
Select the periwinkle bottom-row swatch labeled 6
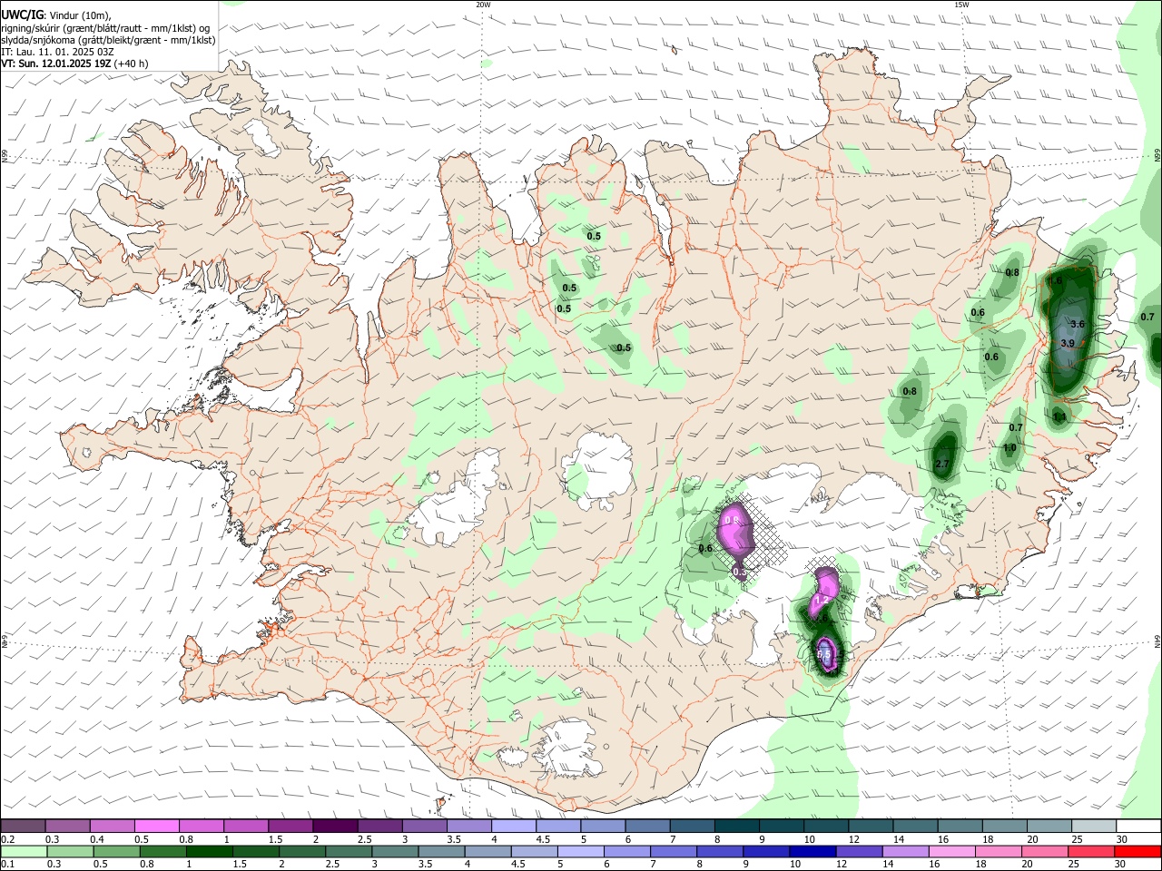[626, 852]
